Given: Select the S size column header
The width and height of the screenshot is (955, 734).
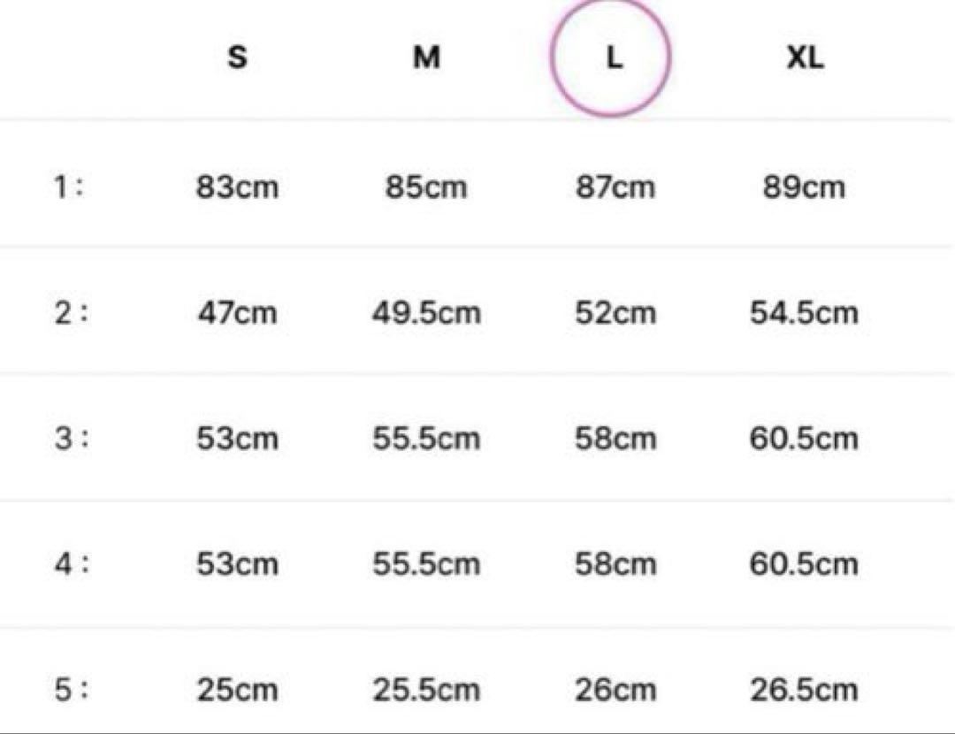Looking at the screenshot, I should [238, 57].
